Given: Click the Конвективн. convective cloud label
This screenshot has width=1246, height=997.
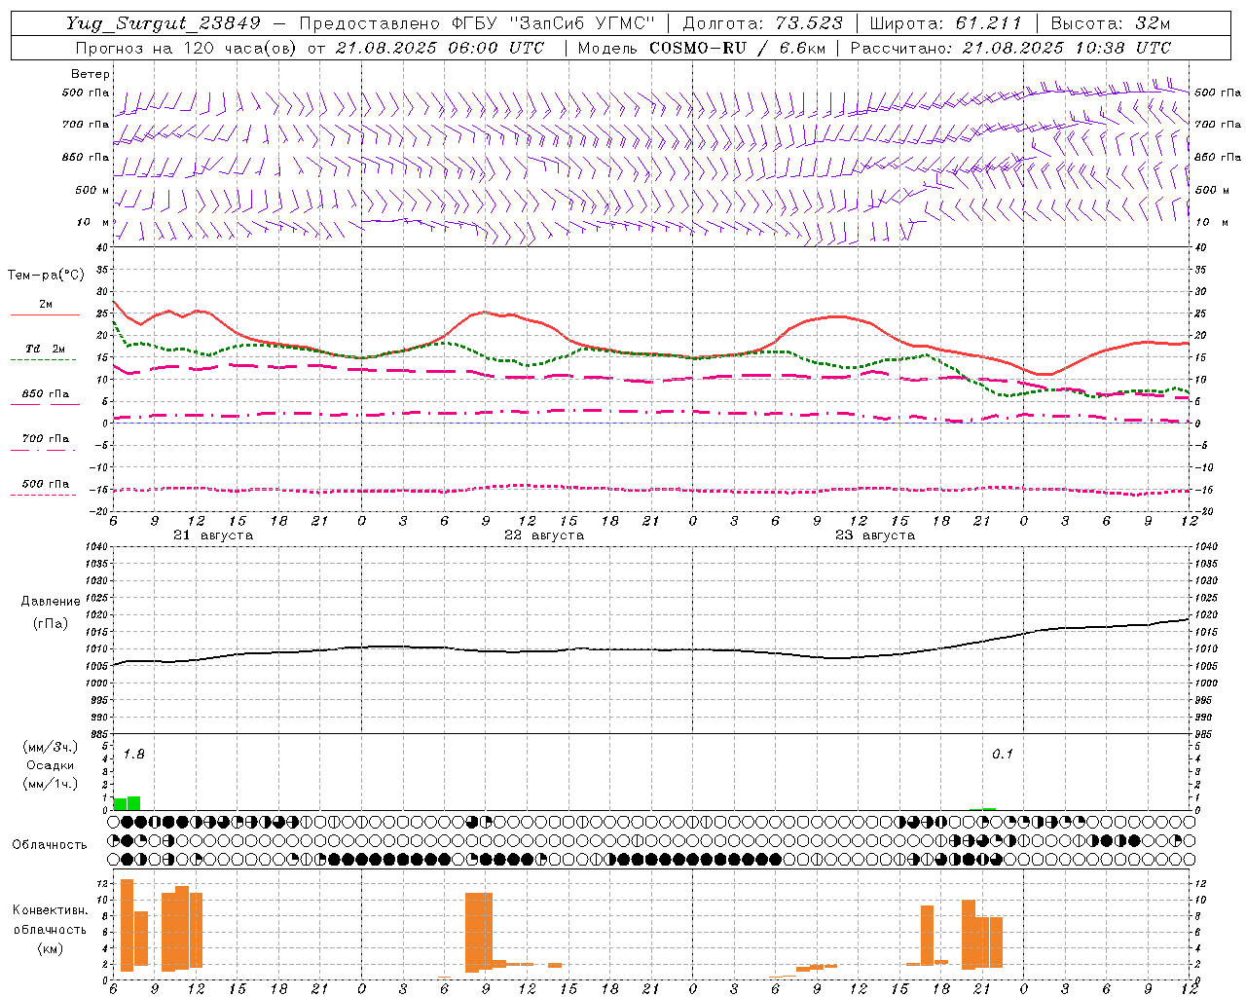Looking at the screenshot, I should (x=50, y=910).
